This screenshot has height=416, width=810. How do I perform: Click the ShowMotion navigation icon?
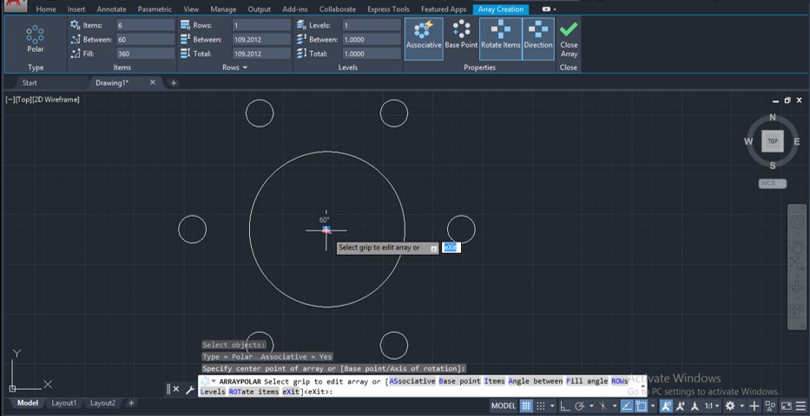pyautogui.click(x=797, y=311)
